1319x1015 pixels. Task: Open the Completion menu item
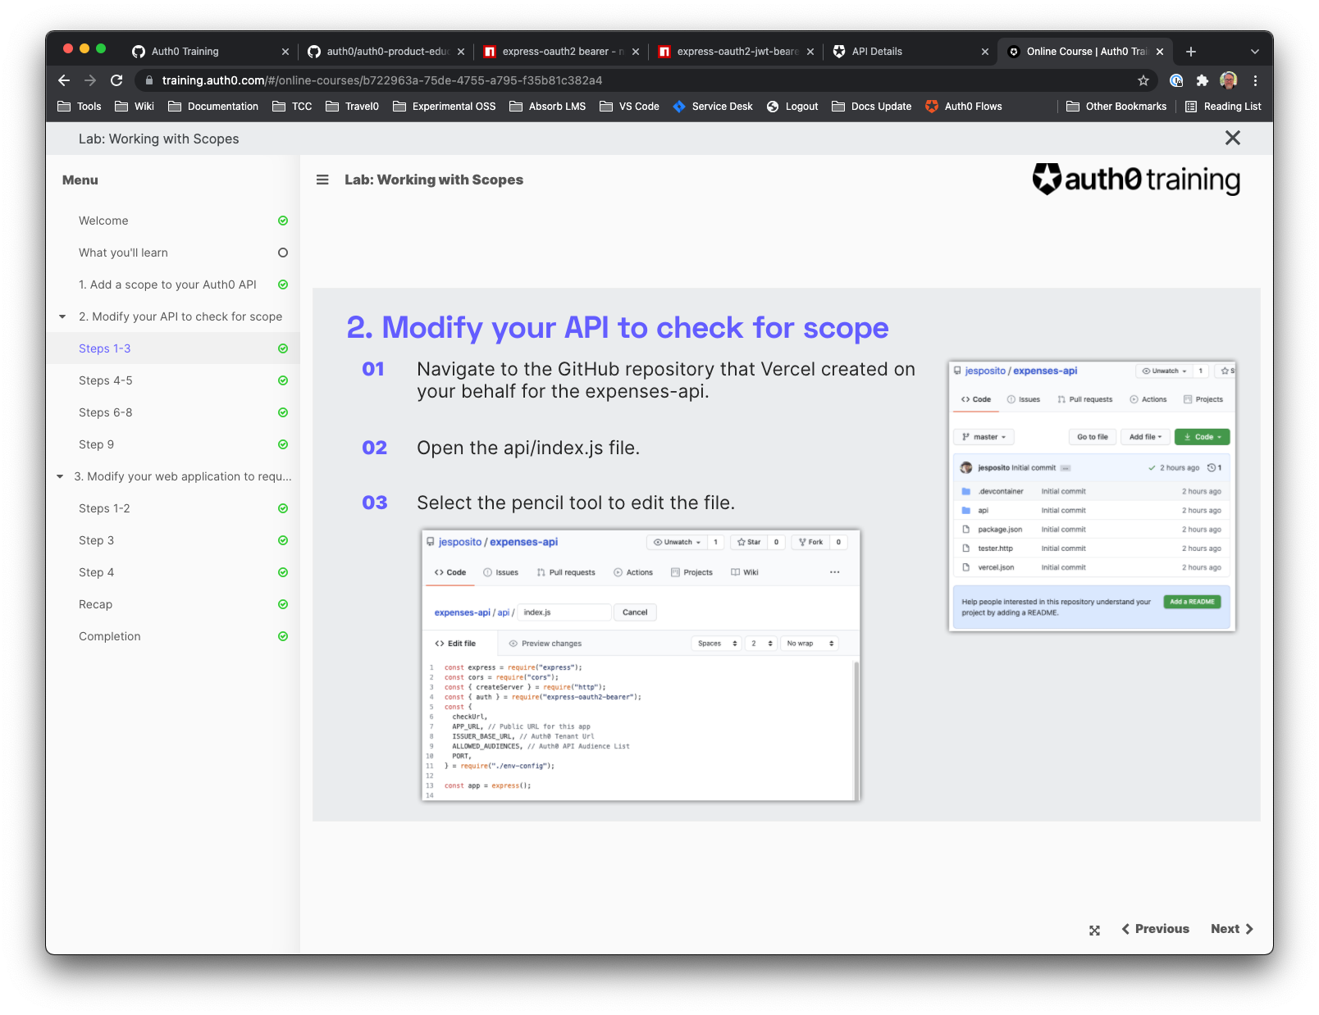tap(109, 636)
